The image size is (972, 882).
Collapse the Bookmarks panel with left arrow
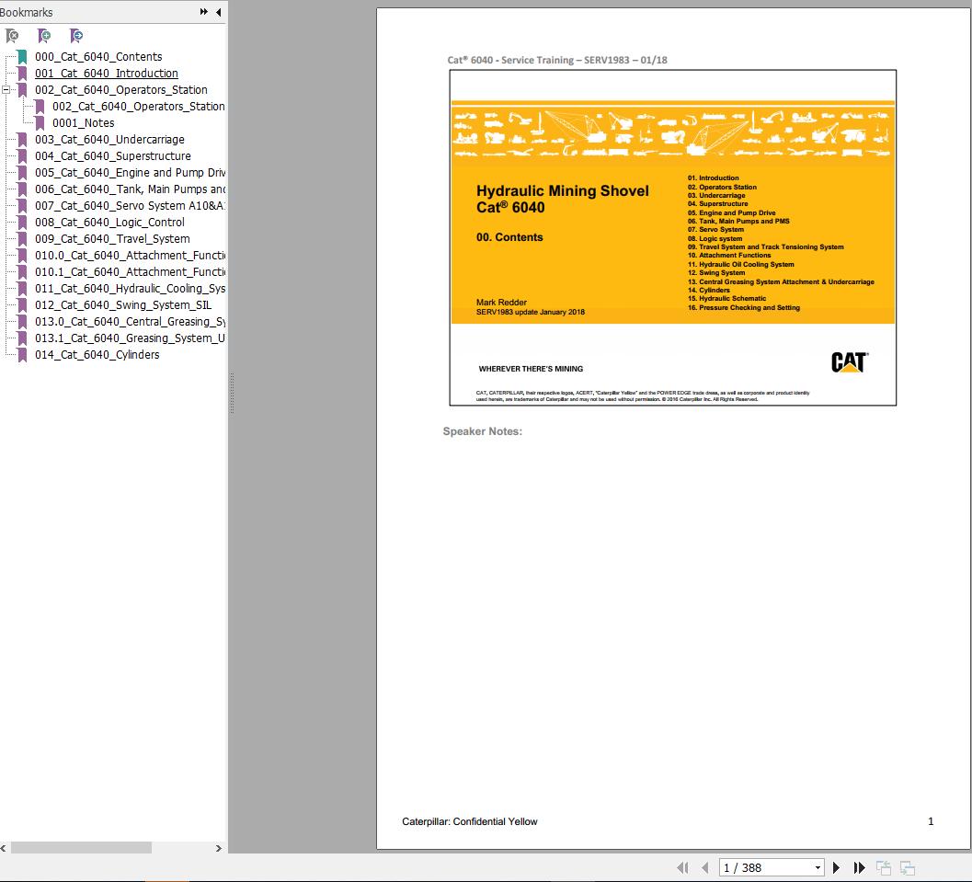pyautogui.click(x=219, y=12)
